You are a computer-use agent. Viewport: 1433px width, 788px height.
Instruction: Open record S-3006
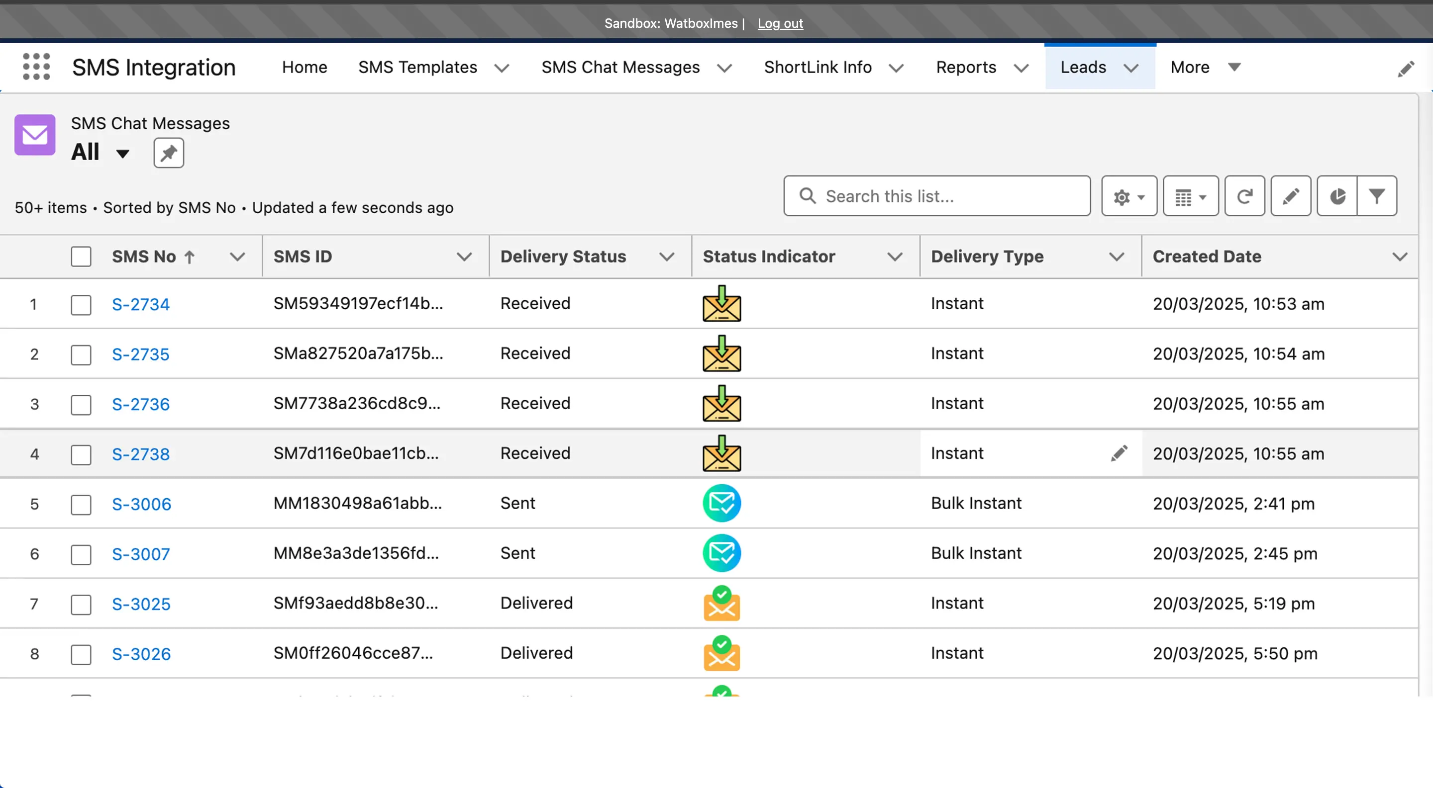point(141,505)
